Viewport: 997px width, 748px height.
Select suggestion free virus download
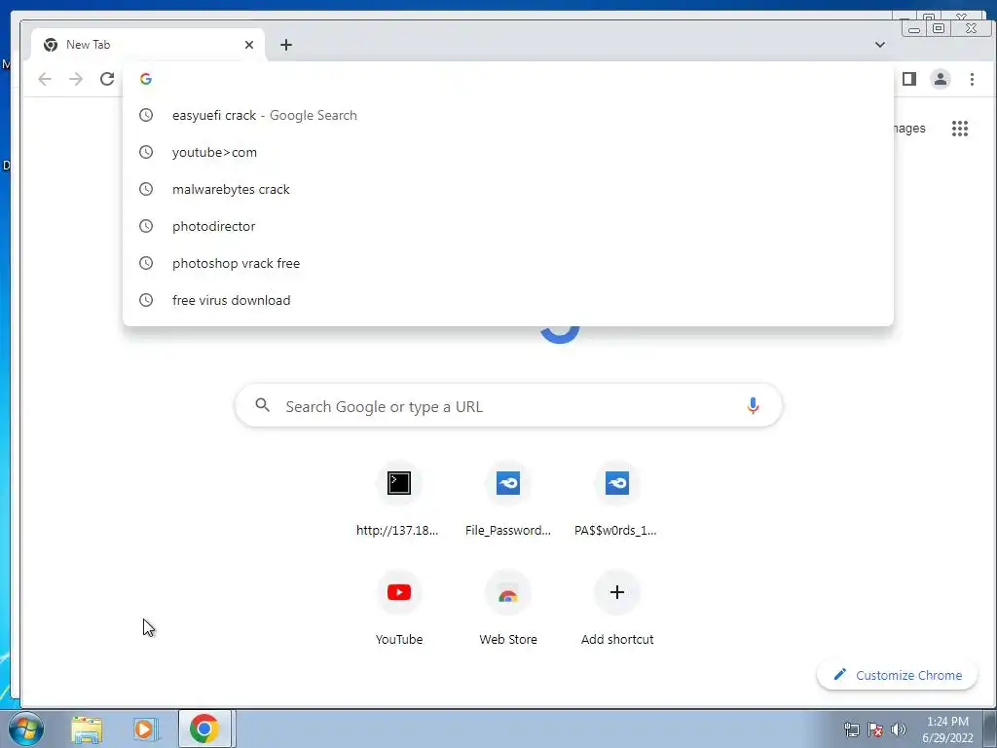pos(508,300)
